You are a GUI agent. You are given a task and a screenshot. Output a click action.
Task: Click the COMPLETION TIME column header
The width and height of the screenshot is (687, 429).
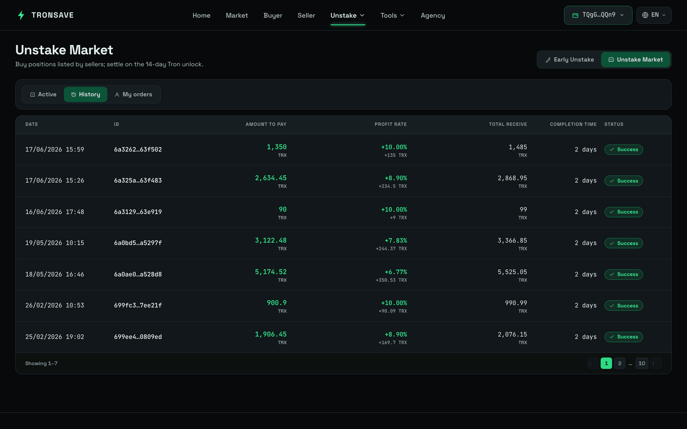pos(573,124)
